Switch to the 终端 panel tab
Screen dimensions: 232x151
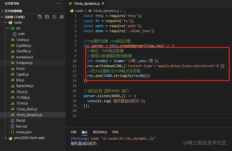click(115, 132)
